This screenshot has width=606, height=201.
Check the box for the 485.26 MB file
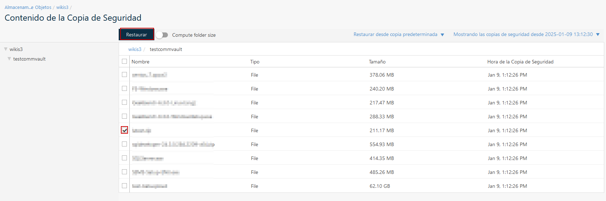(124, 172)
